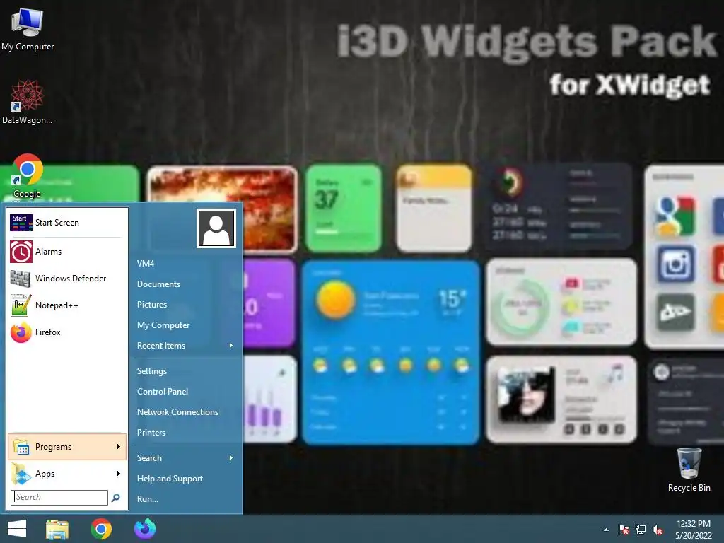The image size is (724, 543).
Task: Click the muted volume tray icon
Action: (x=658, y=530)
